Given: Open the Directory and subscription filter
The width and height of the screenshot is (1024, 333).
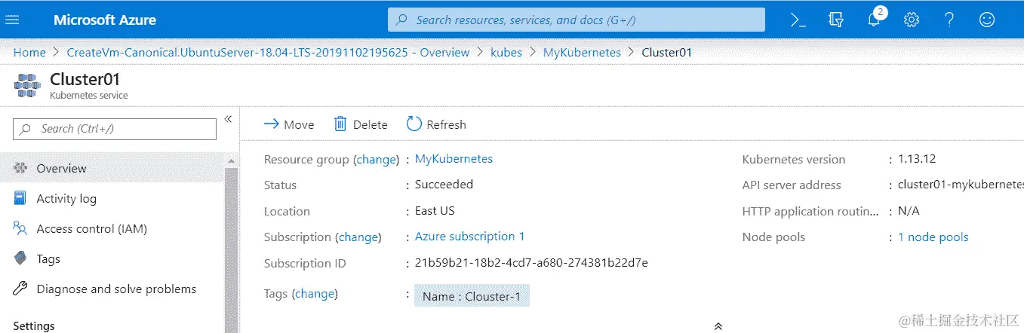Looking at the screenshot, I should point(835,20).
